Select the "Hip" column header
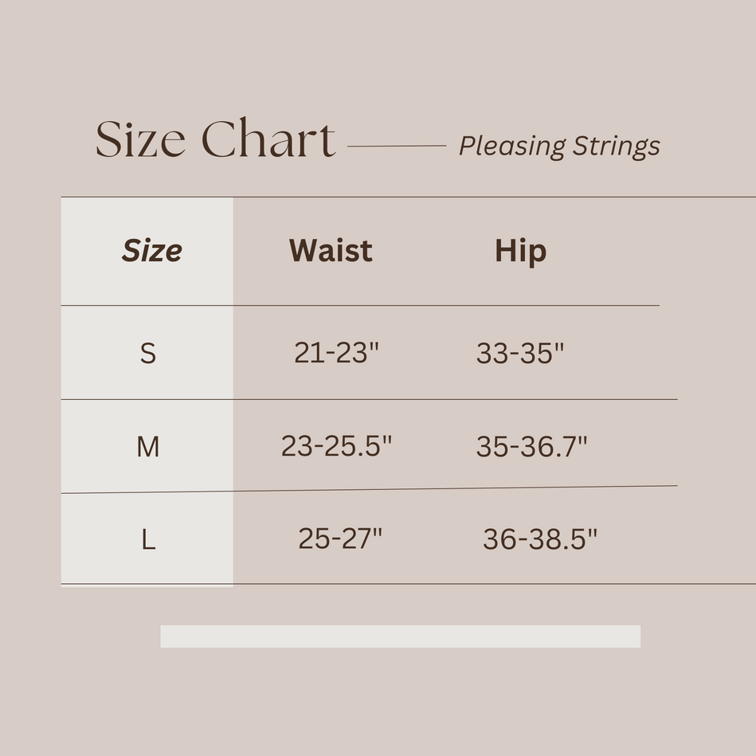This screenshot has height=756, width=756. point(520,251)
